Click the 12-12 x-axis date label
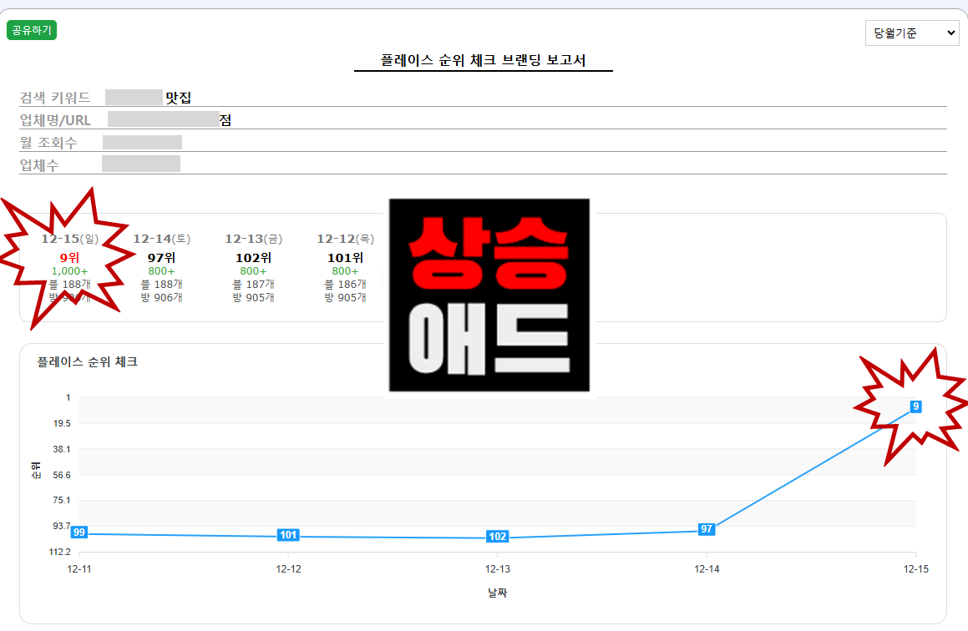 pyautogui.click(x=288, y=568)
